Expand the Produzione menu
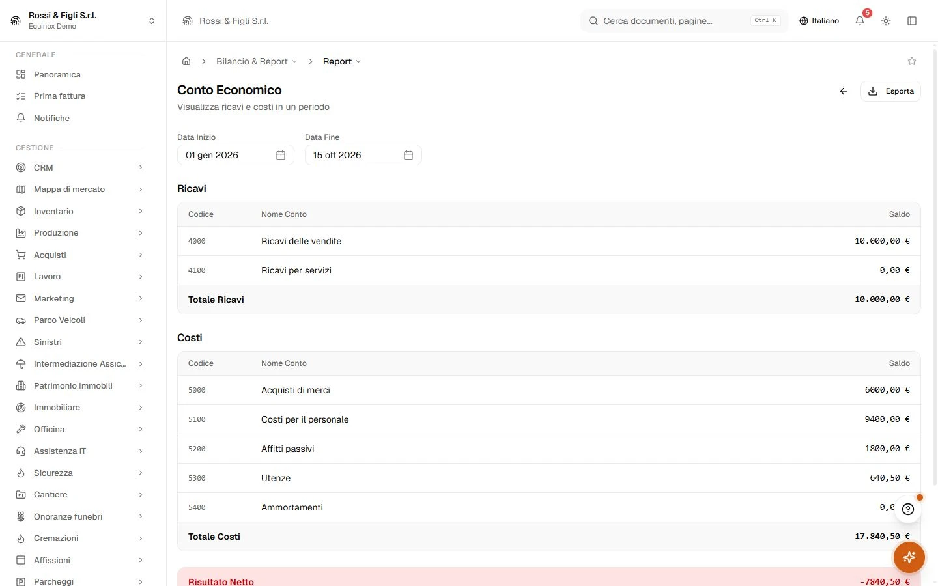This screenshot has width=938, height=586. 80,233
